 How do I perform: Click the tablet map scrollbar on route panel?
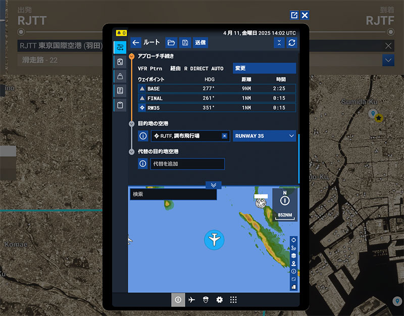point(298,158)
